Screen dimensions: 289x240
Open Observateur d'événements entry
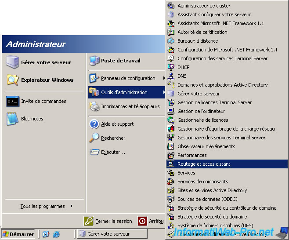(x=206, y=146)
